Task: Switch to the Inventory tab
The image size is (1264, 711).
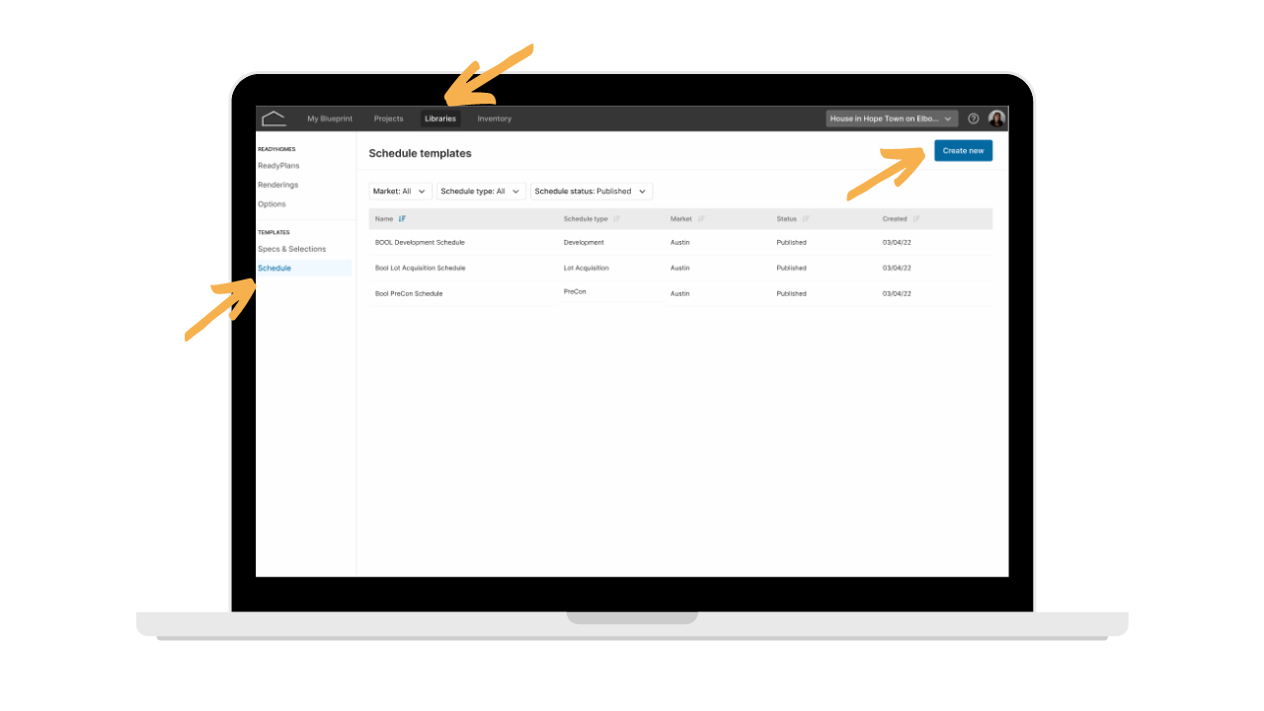Action: coord(495,118)
